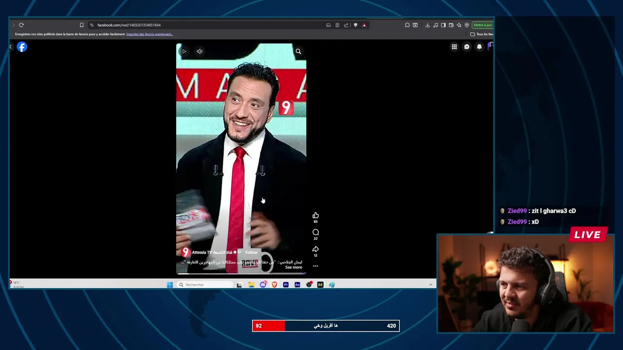Go back with the Facebook left chevron
Screen dimensions: 623x350
(11, 47)
